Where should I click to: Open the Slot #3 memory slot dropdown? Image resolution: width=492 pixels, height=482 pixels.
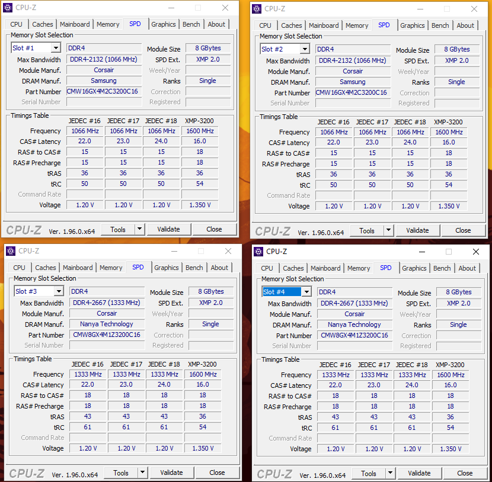(59, 291)
